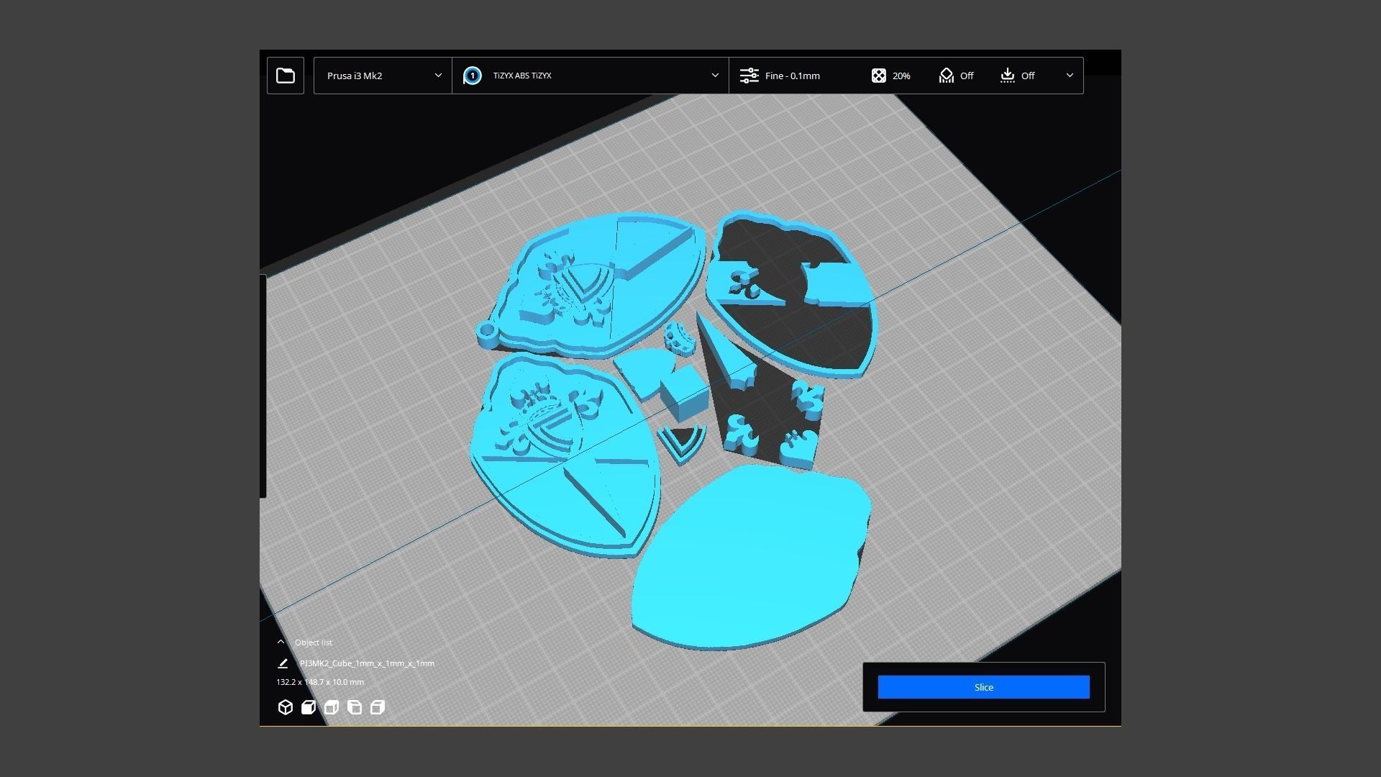Click the PI3MK2_Cube job name text
1381x777 pixels.
pos(367,663)
